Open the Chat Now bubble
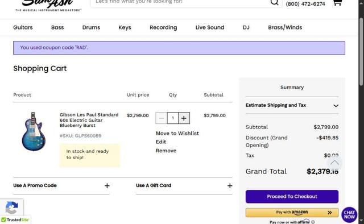This screenshot has height=224, width=364. 349,215
